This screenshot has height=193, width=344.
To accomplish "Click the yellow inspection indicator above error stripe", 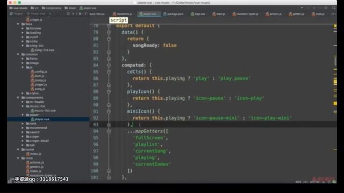I will pos(335,26).
